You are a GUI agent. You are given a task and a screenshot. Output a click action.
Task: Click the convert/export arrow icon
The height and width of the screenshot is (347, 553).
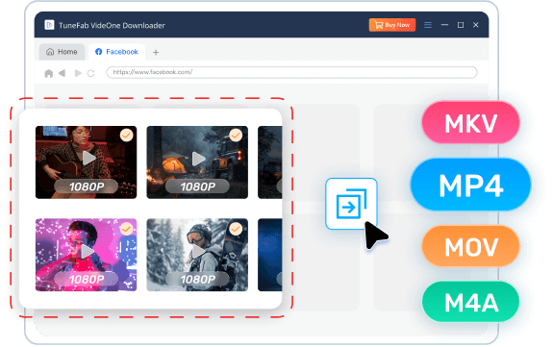tap(351, 204)
